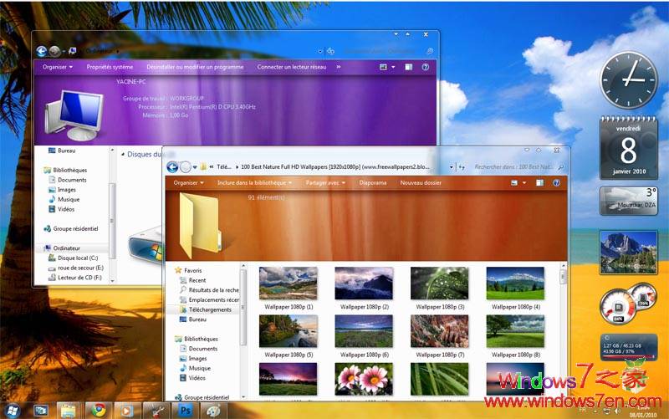
Task: Open Photoshop from the taskbar
Action: (x=185, y=411)
